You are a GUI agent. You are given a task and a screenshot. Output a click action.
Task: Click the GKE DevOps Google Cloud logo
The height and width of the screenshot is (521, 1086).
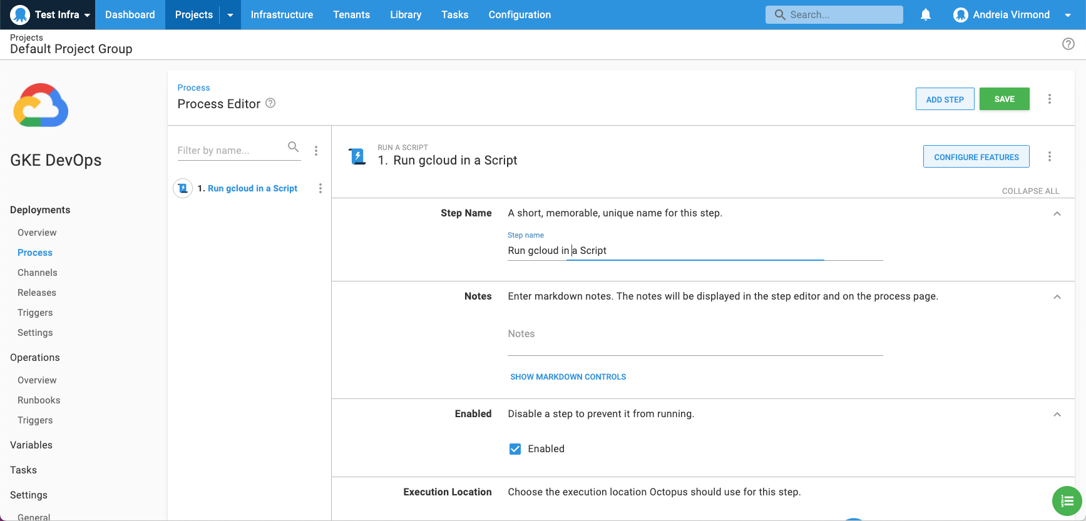tap(41, 105)
